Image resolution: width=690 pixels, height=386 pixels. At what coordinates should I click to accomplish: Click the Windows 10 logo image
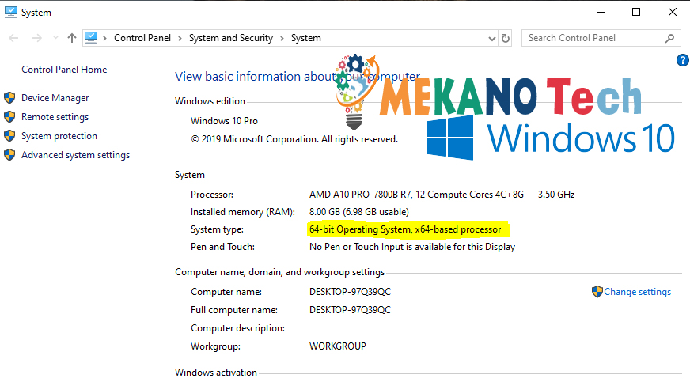(550, 138)
